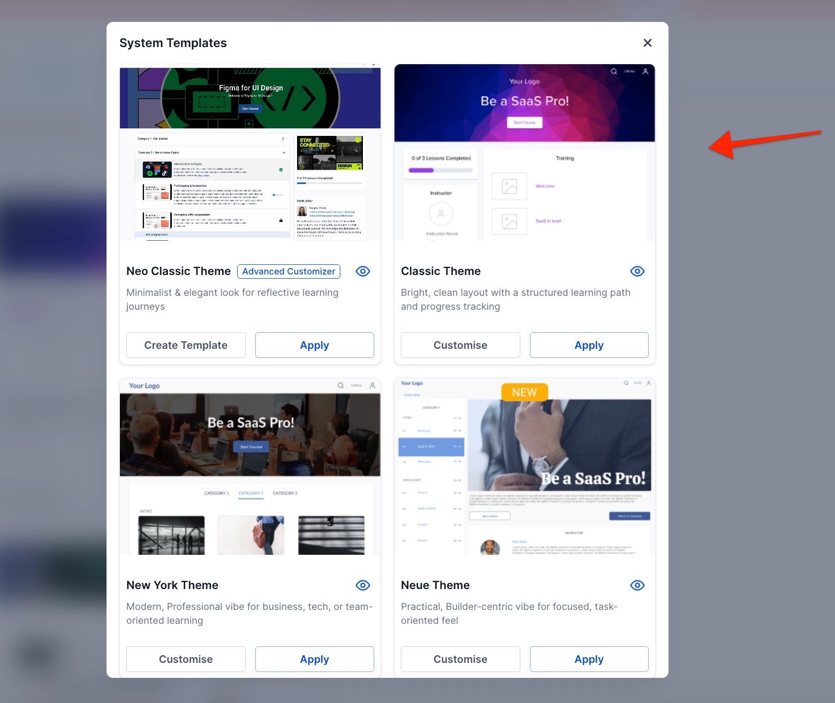Click the System Templates heading
835x703 pixels.
tap(173, 43)
